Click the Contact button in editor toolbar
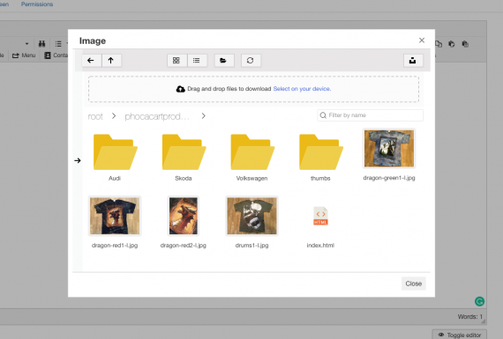The image size is (503, 339). [x=56, y=55]
